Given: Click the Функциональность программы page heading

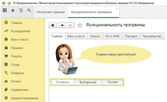Looking at the screenshot, I should (116, 25).
